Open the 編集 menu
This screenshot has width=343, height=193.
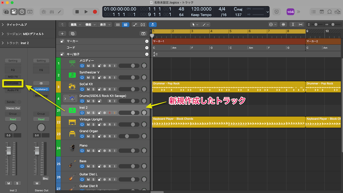pos(75,24)
